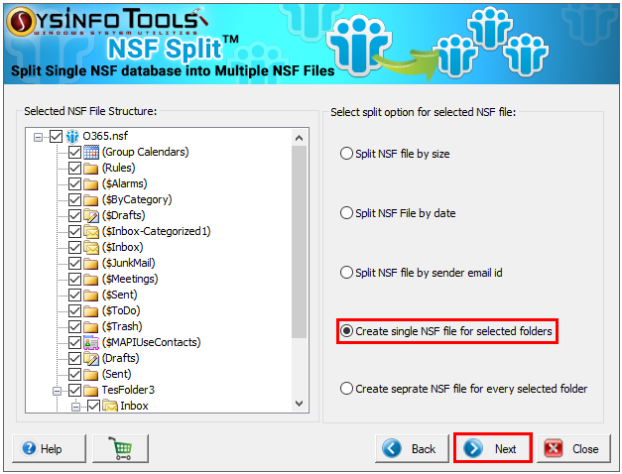Select Create single NSF file for selected folders

click(445, 331)
